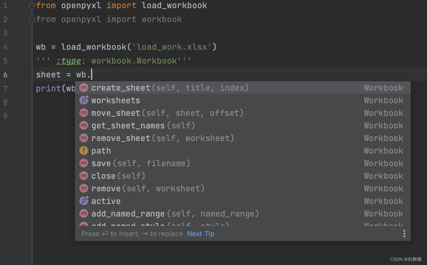Click line number 1 in gutter
The image size is (427, 265).
(x=5, y=5)
